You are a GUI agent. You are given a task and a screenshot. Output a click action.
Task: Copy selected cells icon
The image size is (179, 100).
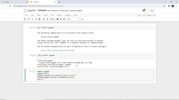[x=36, y=19]
